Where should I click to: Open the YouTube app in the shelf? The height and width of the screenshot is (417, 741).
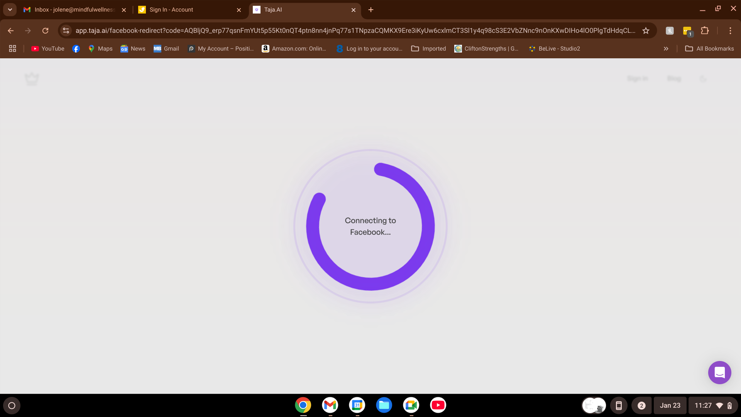click(x=438, y=405)
